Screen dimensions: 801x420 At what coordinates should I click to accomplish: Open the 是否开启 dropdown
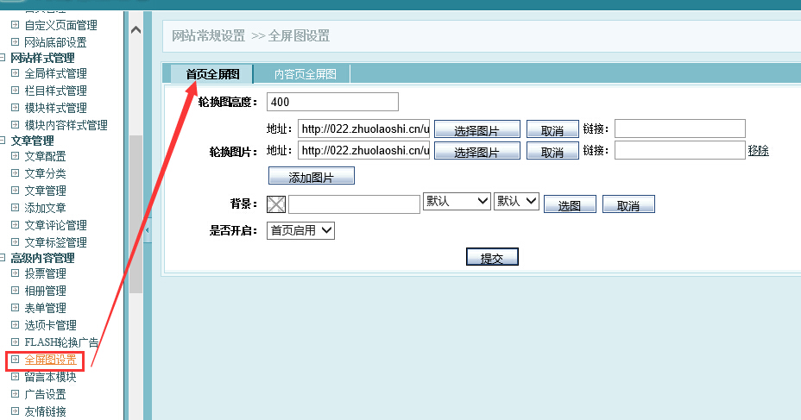[x=301, y=230]
